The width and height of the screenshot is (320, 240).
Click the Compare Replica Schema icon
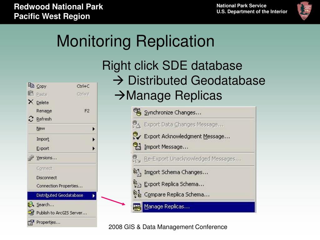[x=137, y=194]
